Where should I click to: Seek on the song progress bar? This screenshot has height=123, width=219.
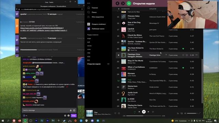tap(144, 116)
